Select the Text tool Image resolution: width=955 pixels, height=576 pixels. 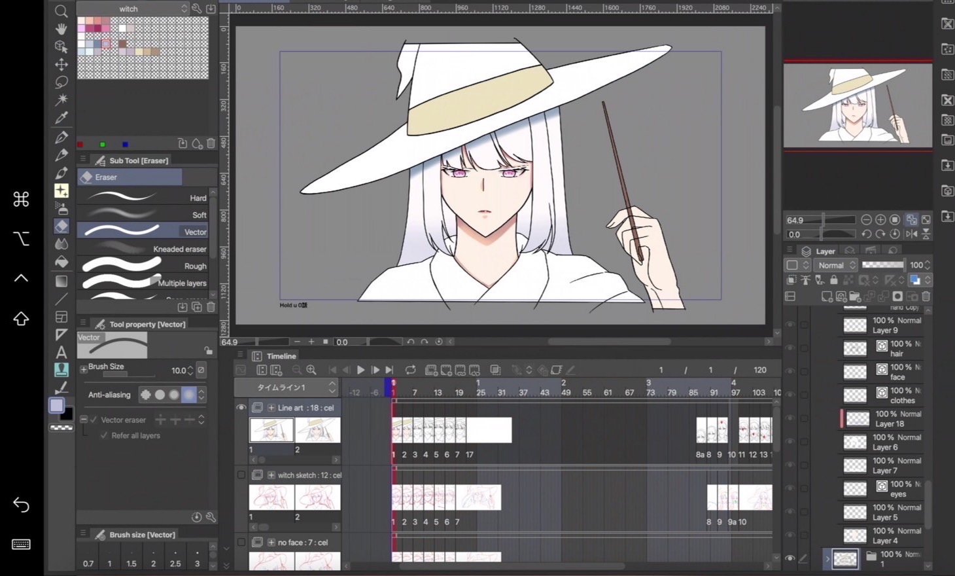tap(61, 351)
